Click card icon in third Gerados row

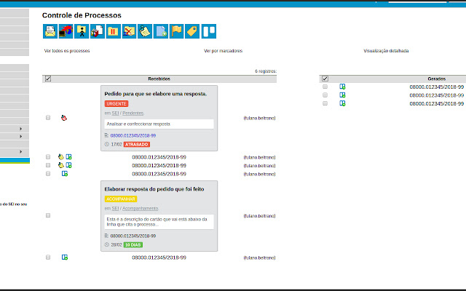point(342,103)
